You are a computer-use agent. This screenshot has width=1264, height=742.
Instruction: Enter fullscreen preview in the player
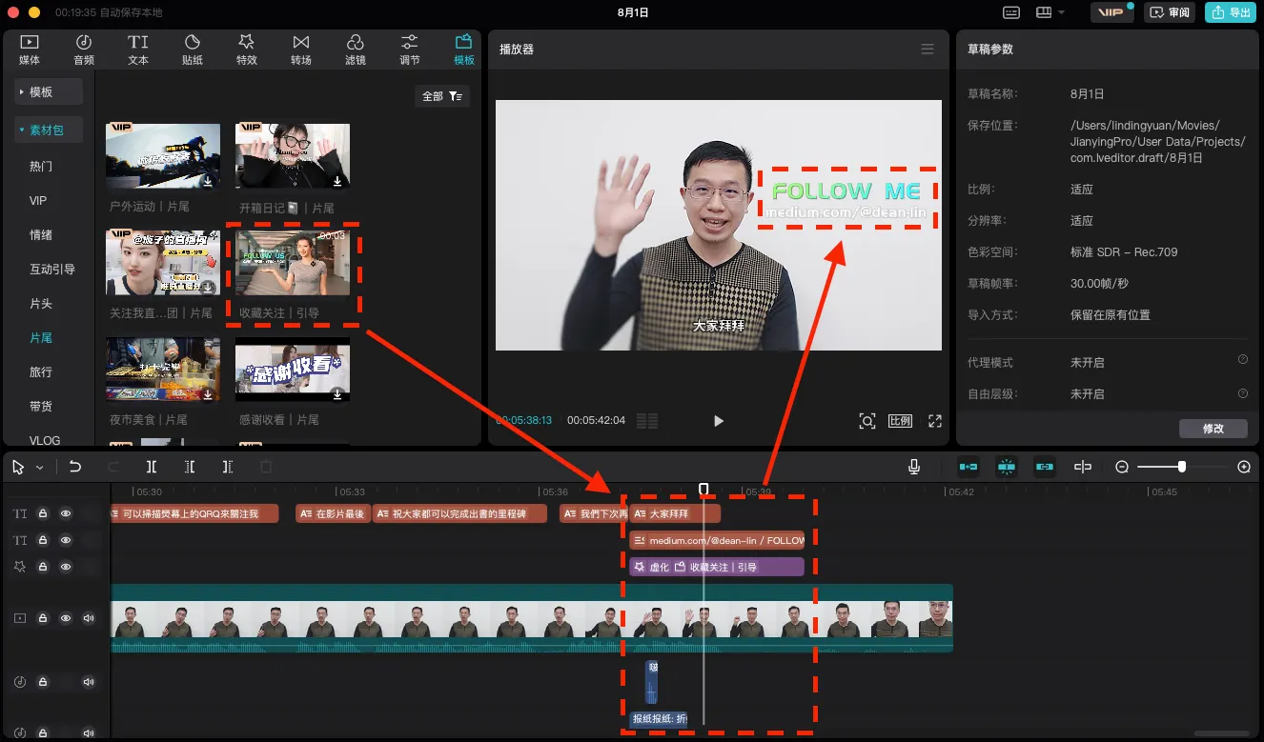point(935,421)
